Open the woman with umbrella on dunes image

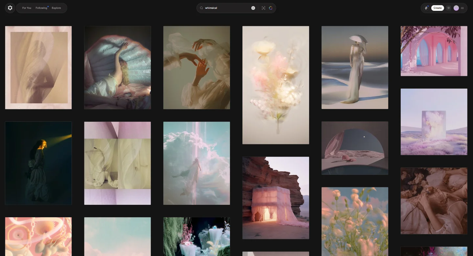click(x=355, y=68)
